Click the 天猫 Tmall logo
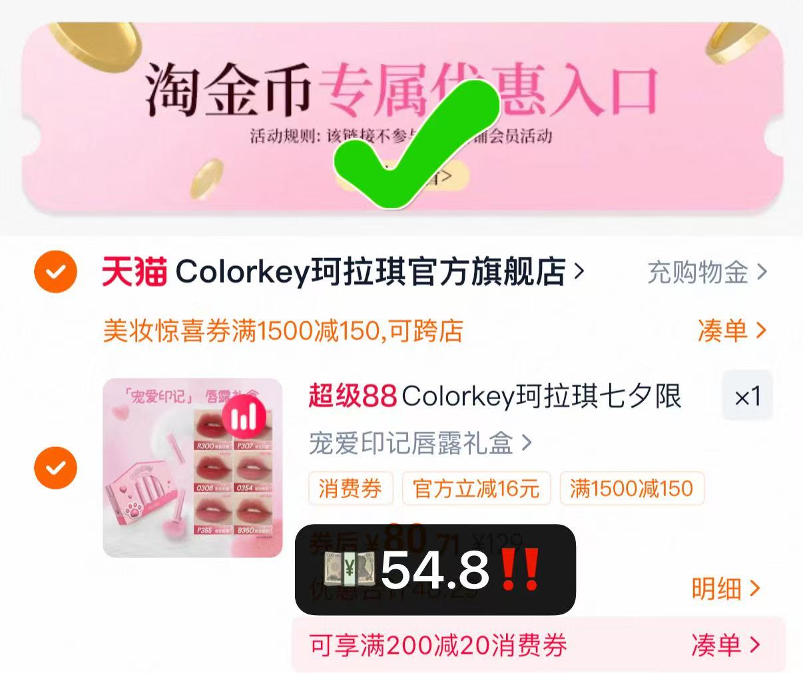This screenshot has width=803, height=673. 134,273
